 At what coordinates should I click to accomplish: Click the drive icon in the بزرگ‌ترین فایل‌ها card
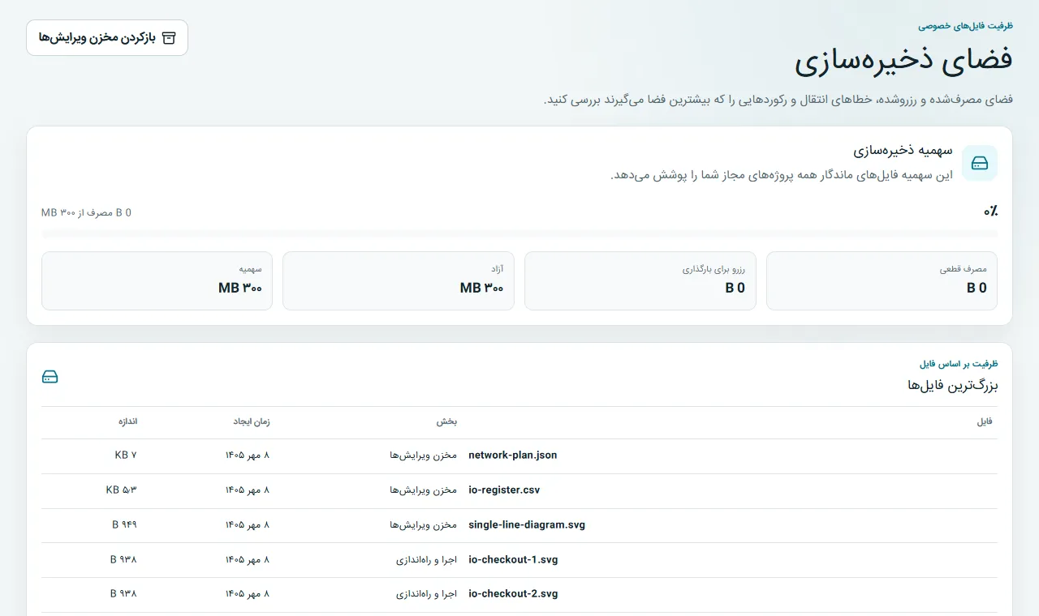click(x=50, y=377)
